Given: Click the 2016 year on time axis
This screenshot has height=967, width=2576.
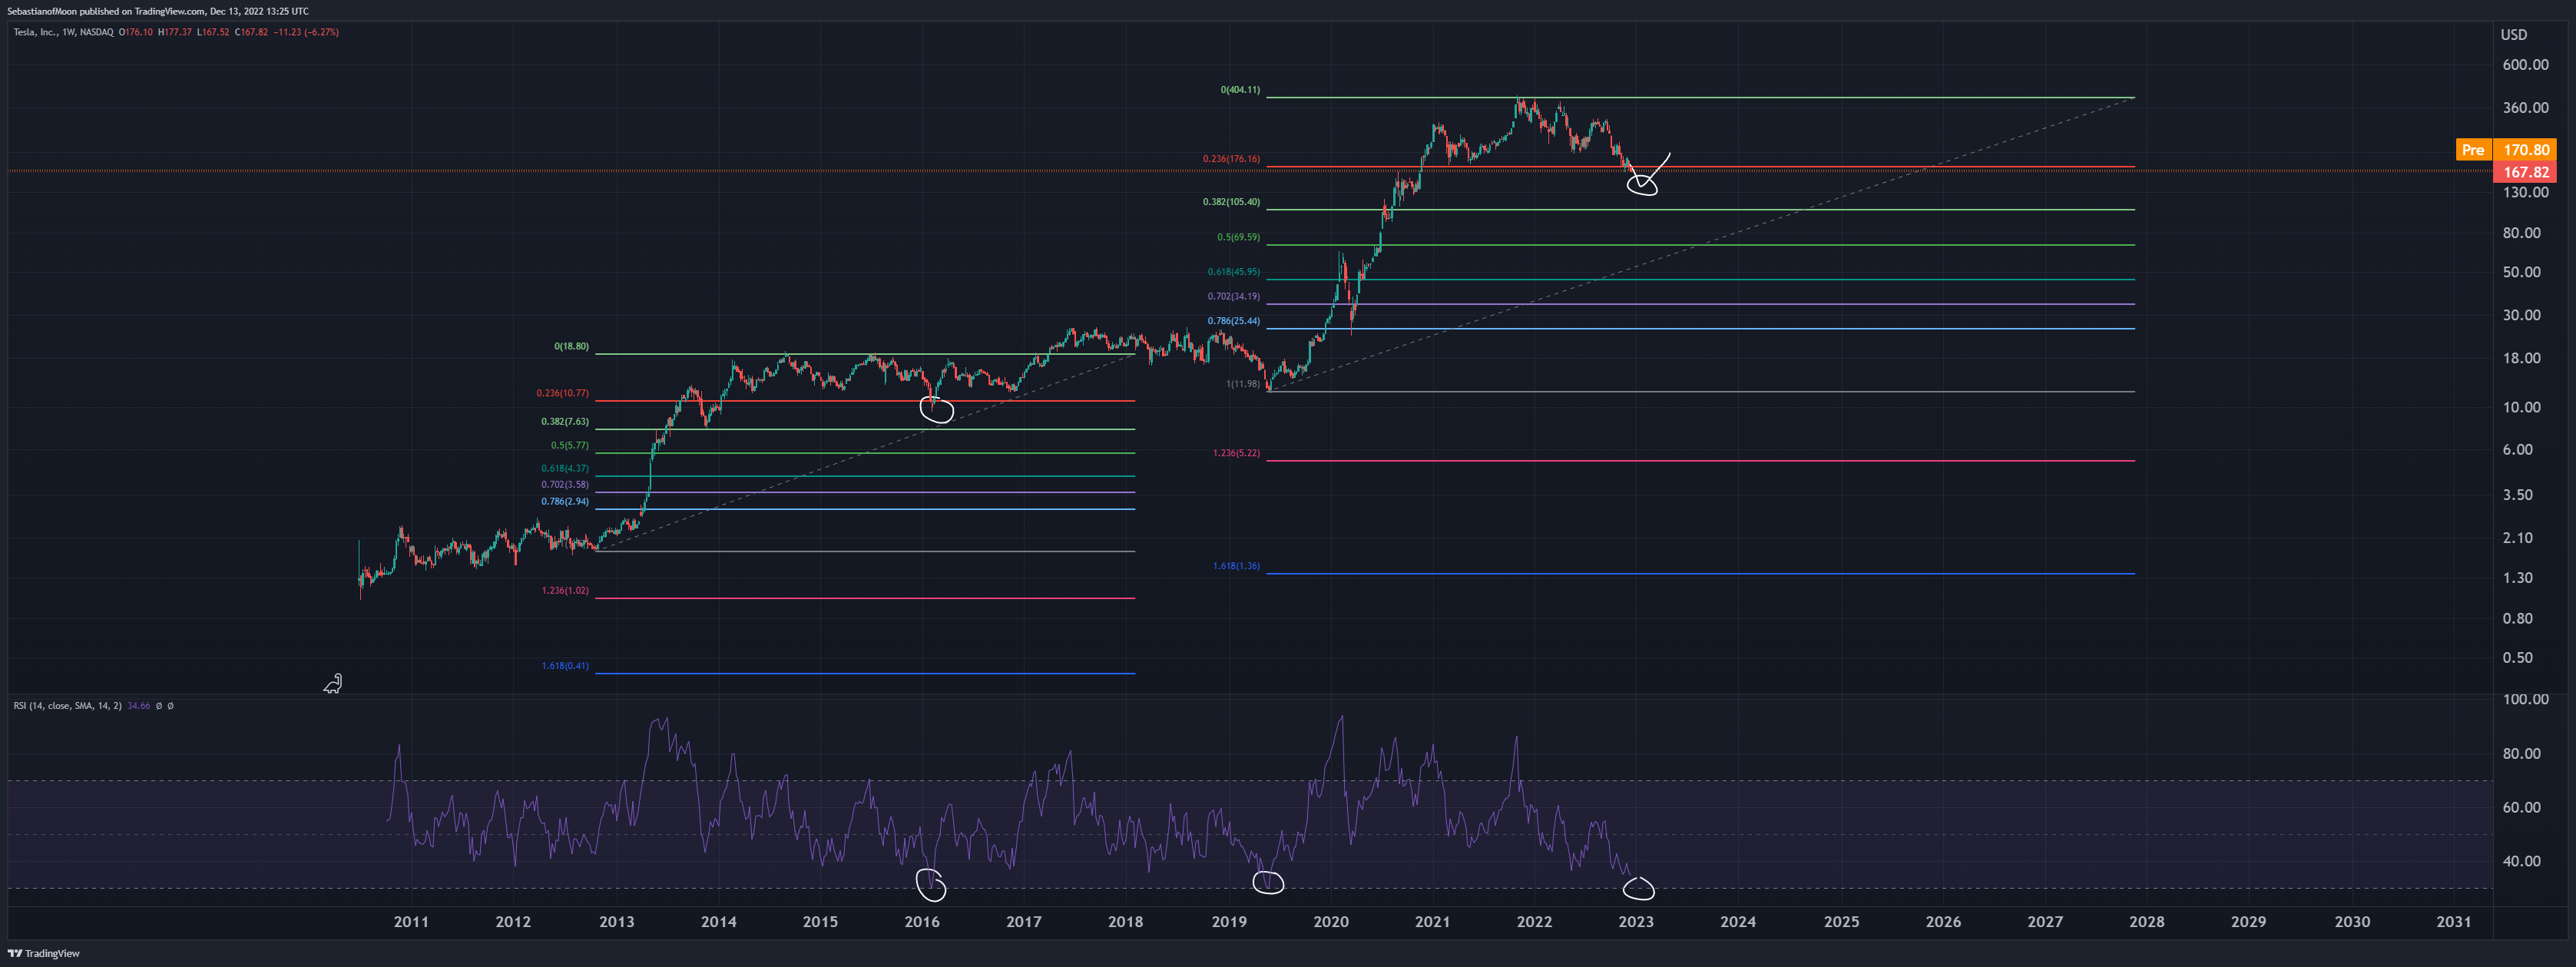Looking at the screenshot, I should 922,922.
